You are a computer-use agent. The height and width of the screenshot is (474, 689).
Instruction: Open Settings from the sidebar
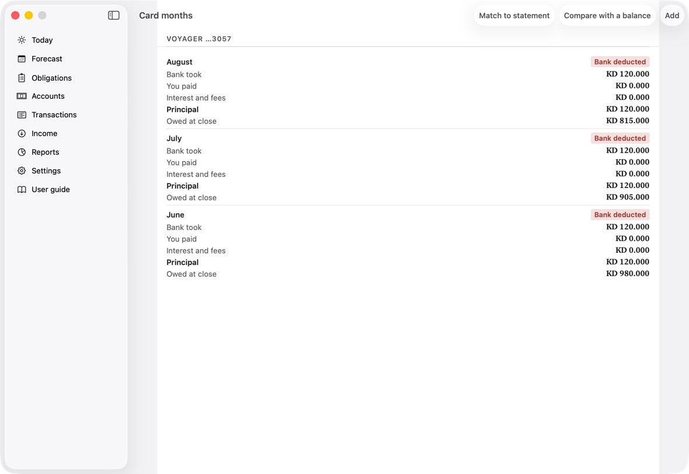coord(66,171)
